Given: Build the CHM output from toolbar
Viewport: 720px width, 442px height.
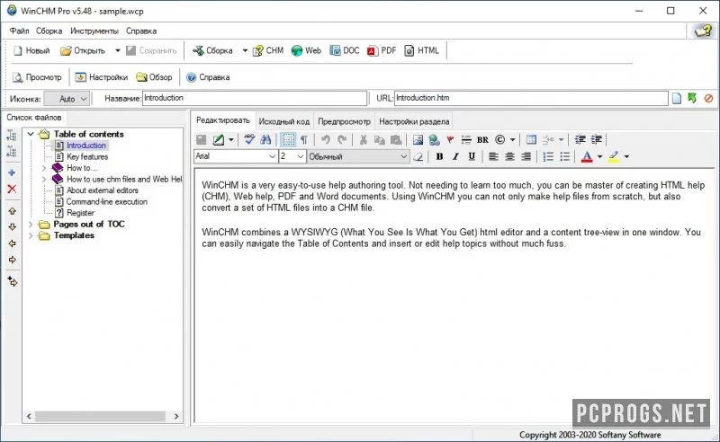Looking at the screenshot, I should 268,50.
